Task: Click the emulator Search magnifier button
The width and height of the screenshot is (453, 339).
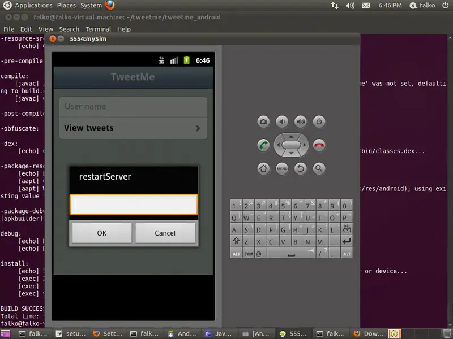Action: click(x=319, y=168)
